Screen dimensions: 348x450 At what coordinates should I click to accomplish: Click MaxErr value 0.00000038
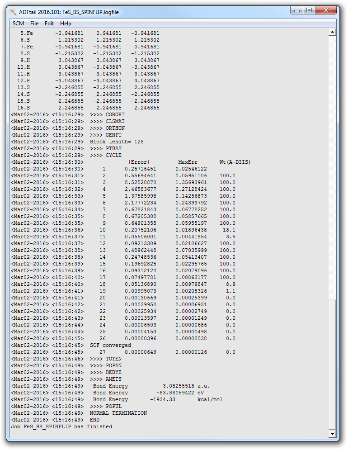(191, 338)
